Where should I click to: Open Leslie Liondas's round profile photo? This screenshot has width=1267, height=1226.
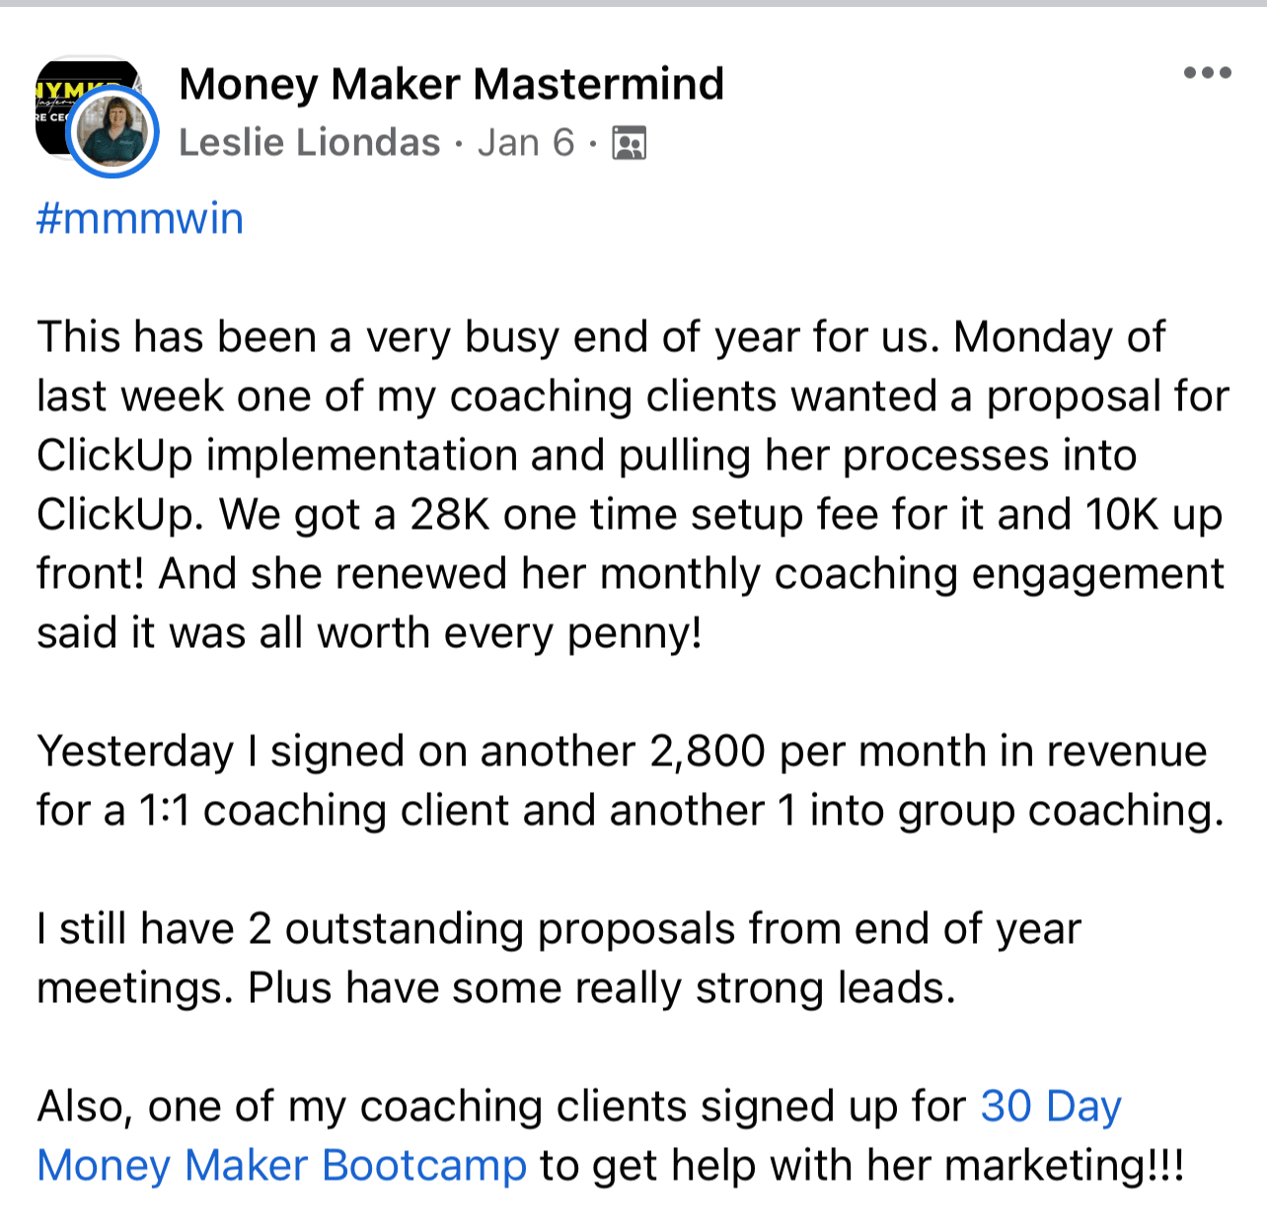pos(113,132)
